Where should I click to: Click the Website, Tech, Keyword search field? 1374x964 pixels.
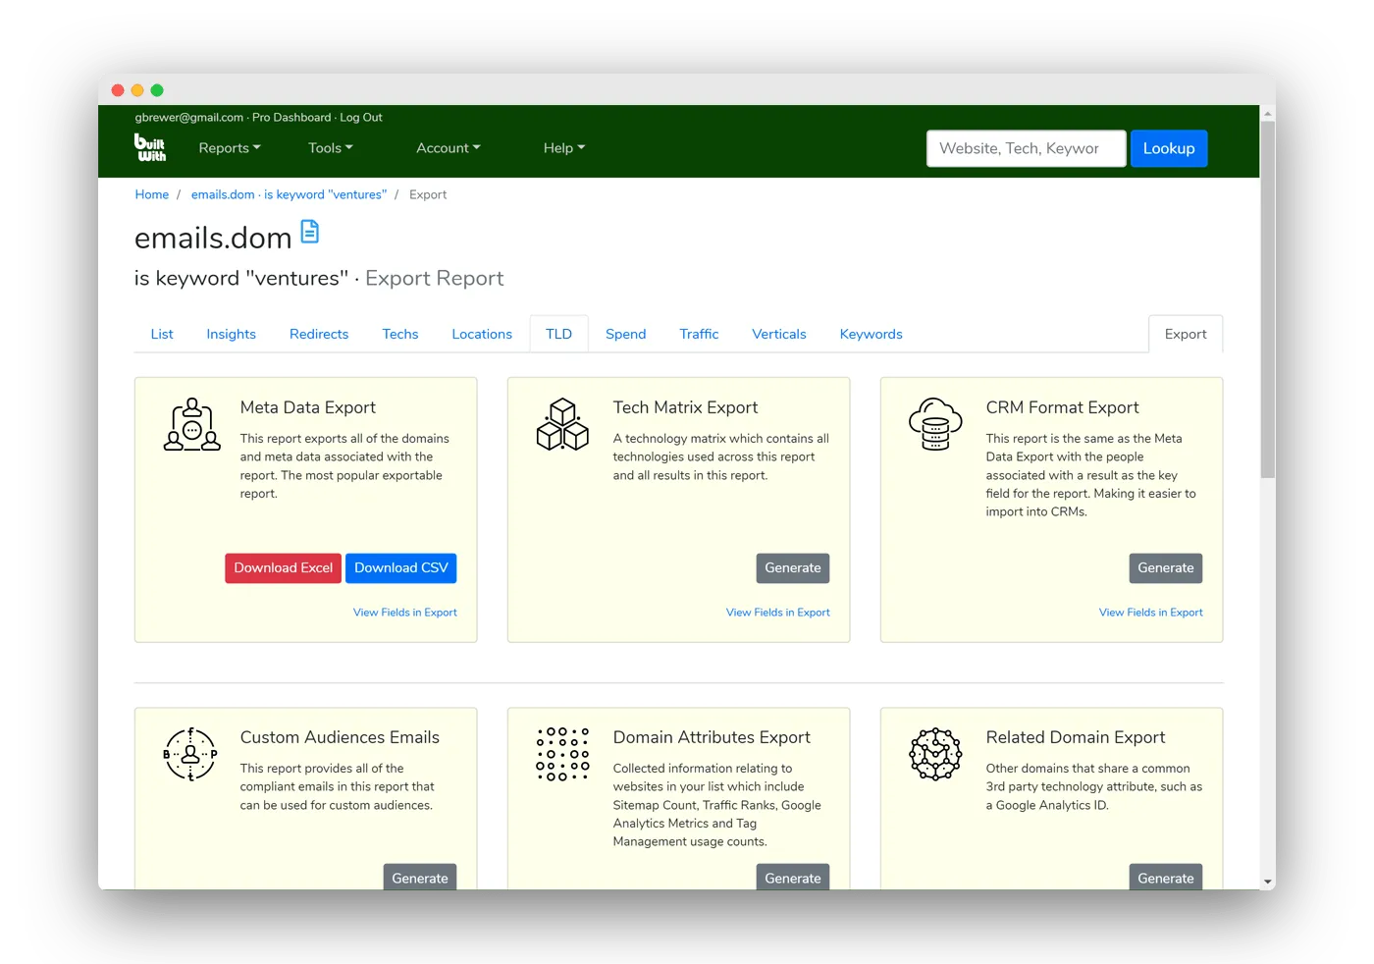tap(1026, 148)
